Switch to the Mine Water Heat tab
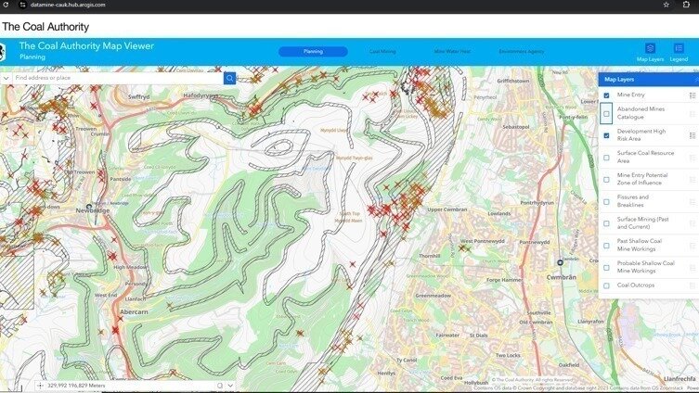Screen dimensions: 699x393 pyautogui.click(x=452, y=52)
